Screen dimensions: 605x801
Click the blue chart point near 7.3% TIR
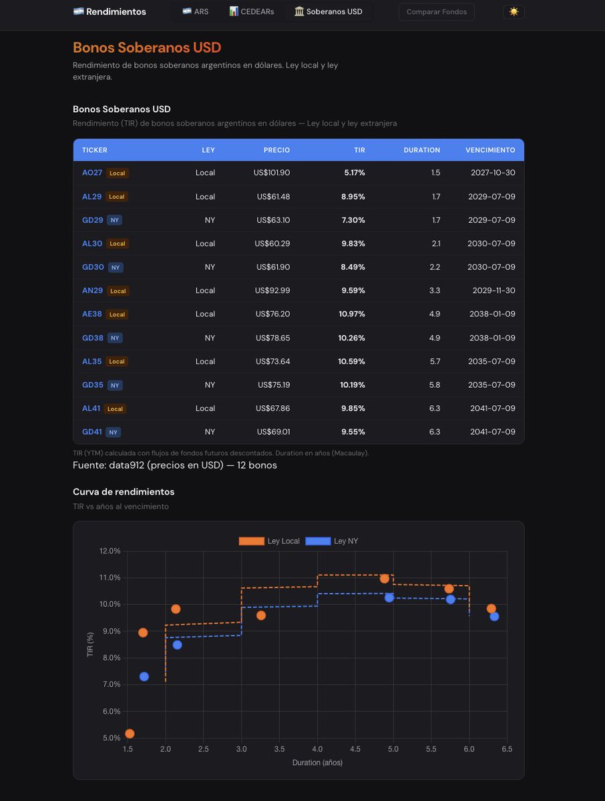click(144, 677)
